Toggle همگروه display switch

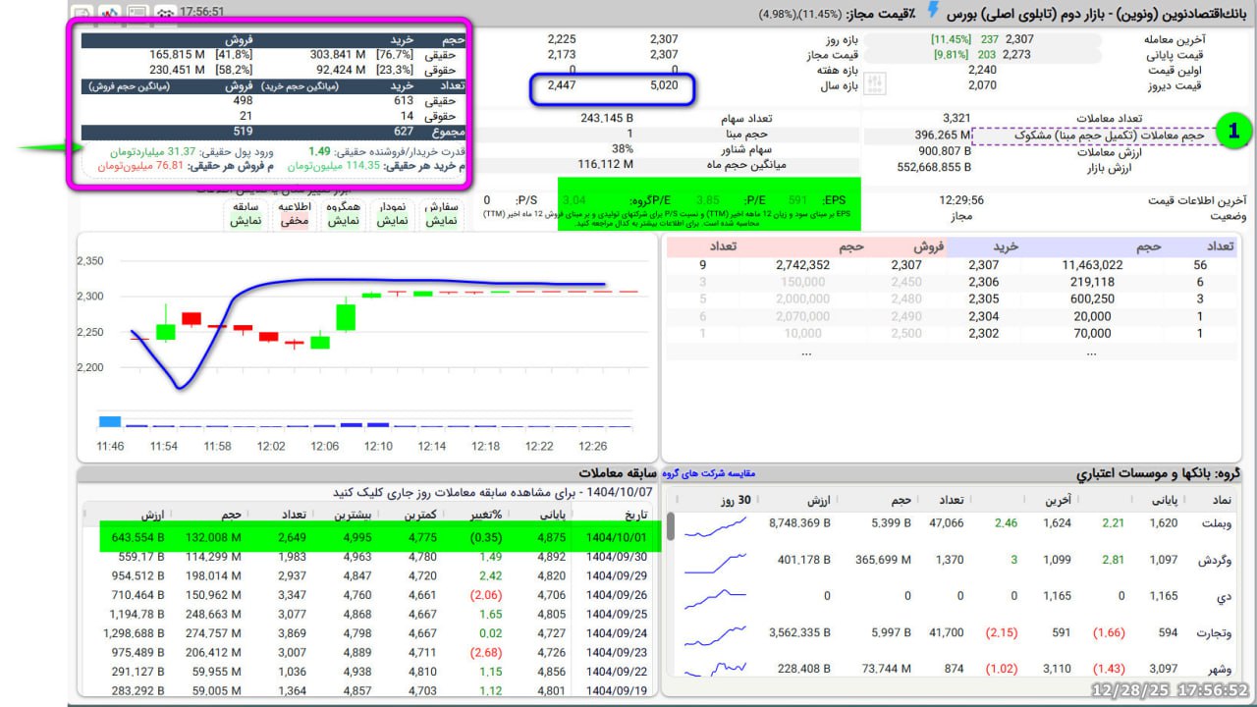(x=343, y=214)
